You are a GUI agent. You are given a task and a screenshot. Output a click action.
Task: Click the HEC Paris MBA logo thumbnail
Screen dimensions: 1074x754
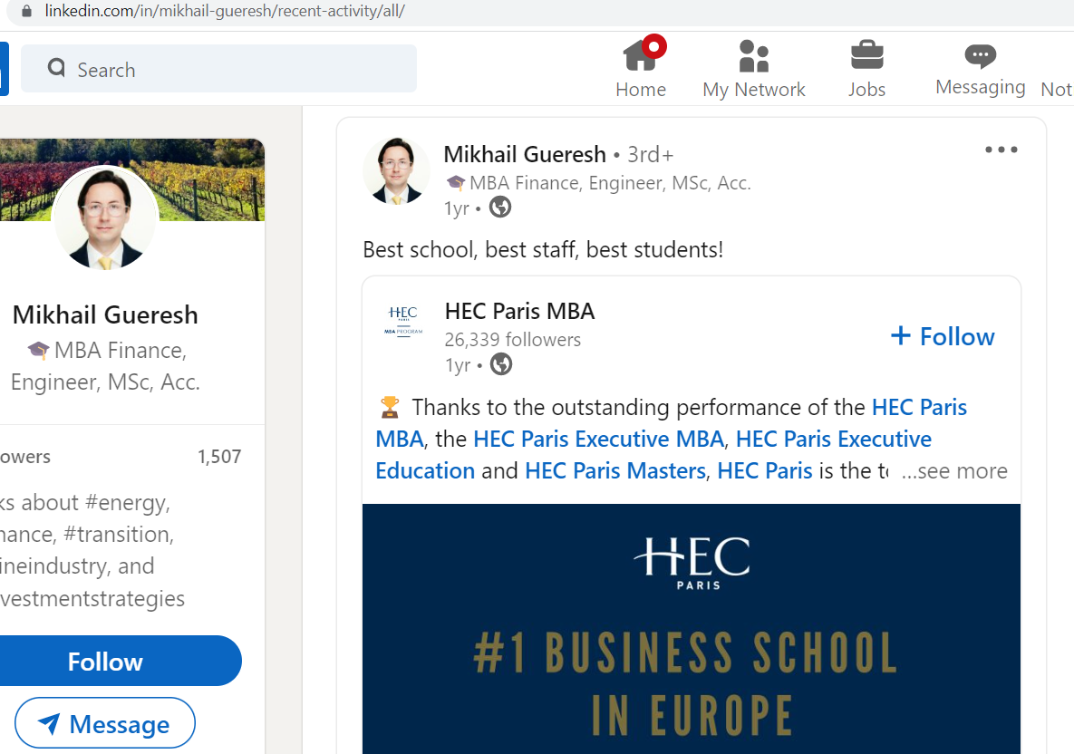coord(403,321)
